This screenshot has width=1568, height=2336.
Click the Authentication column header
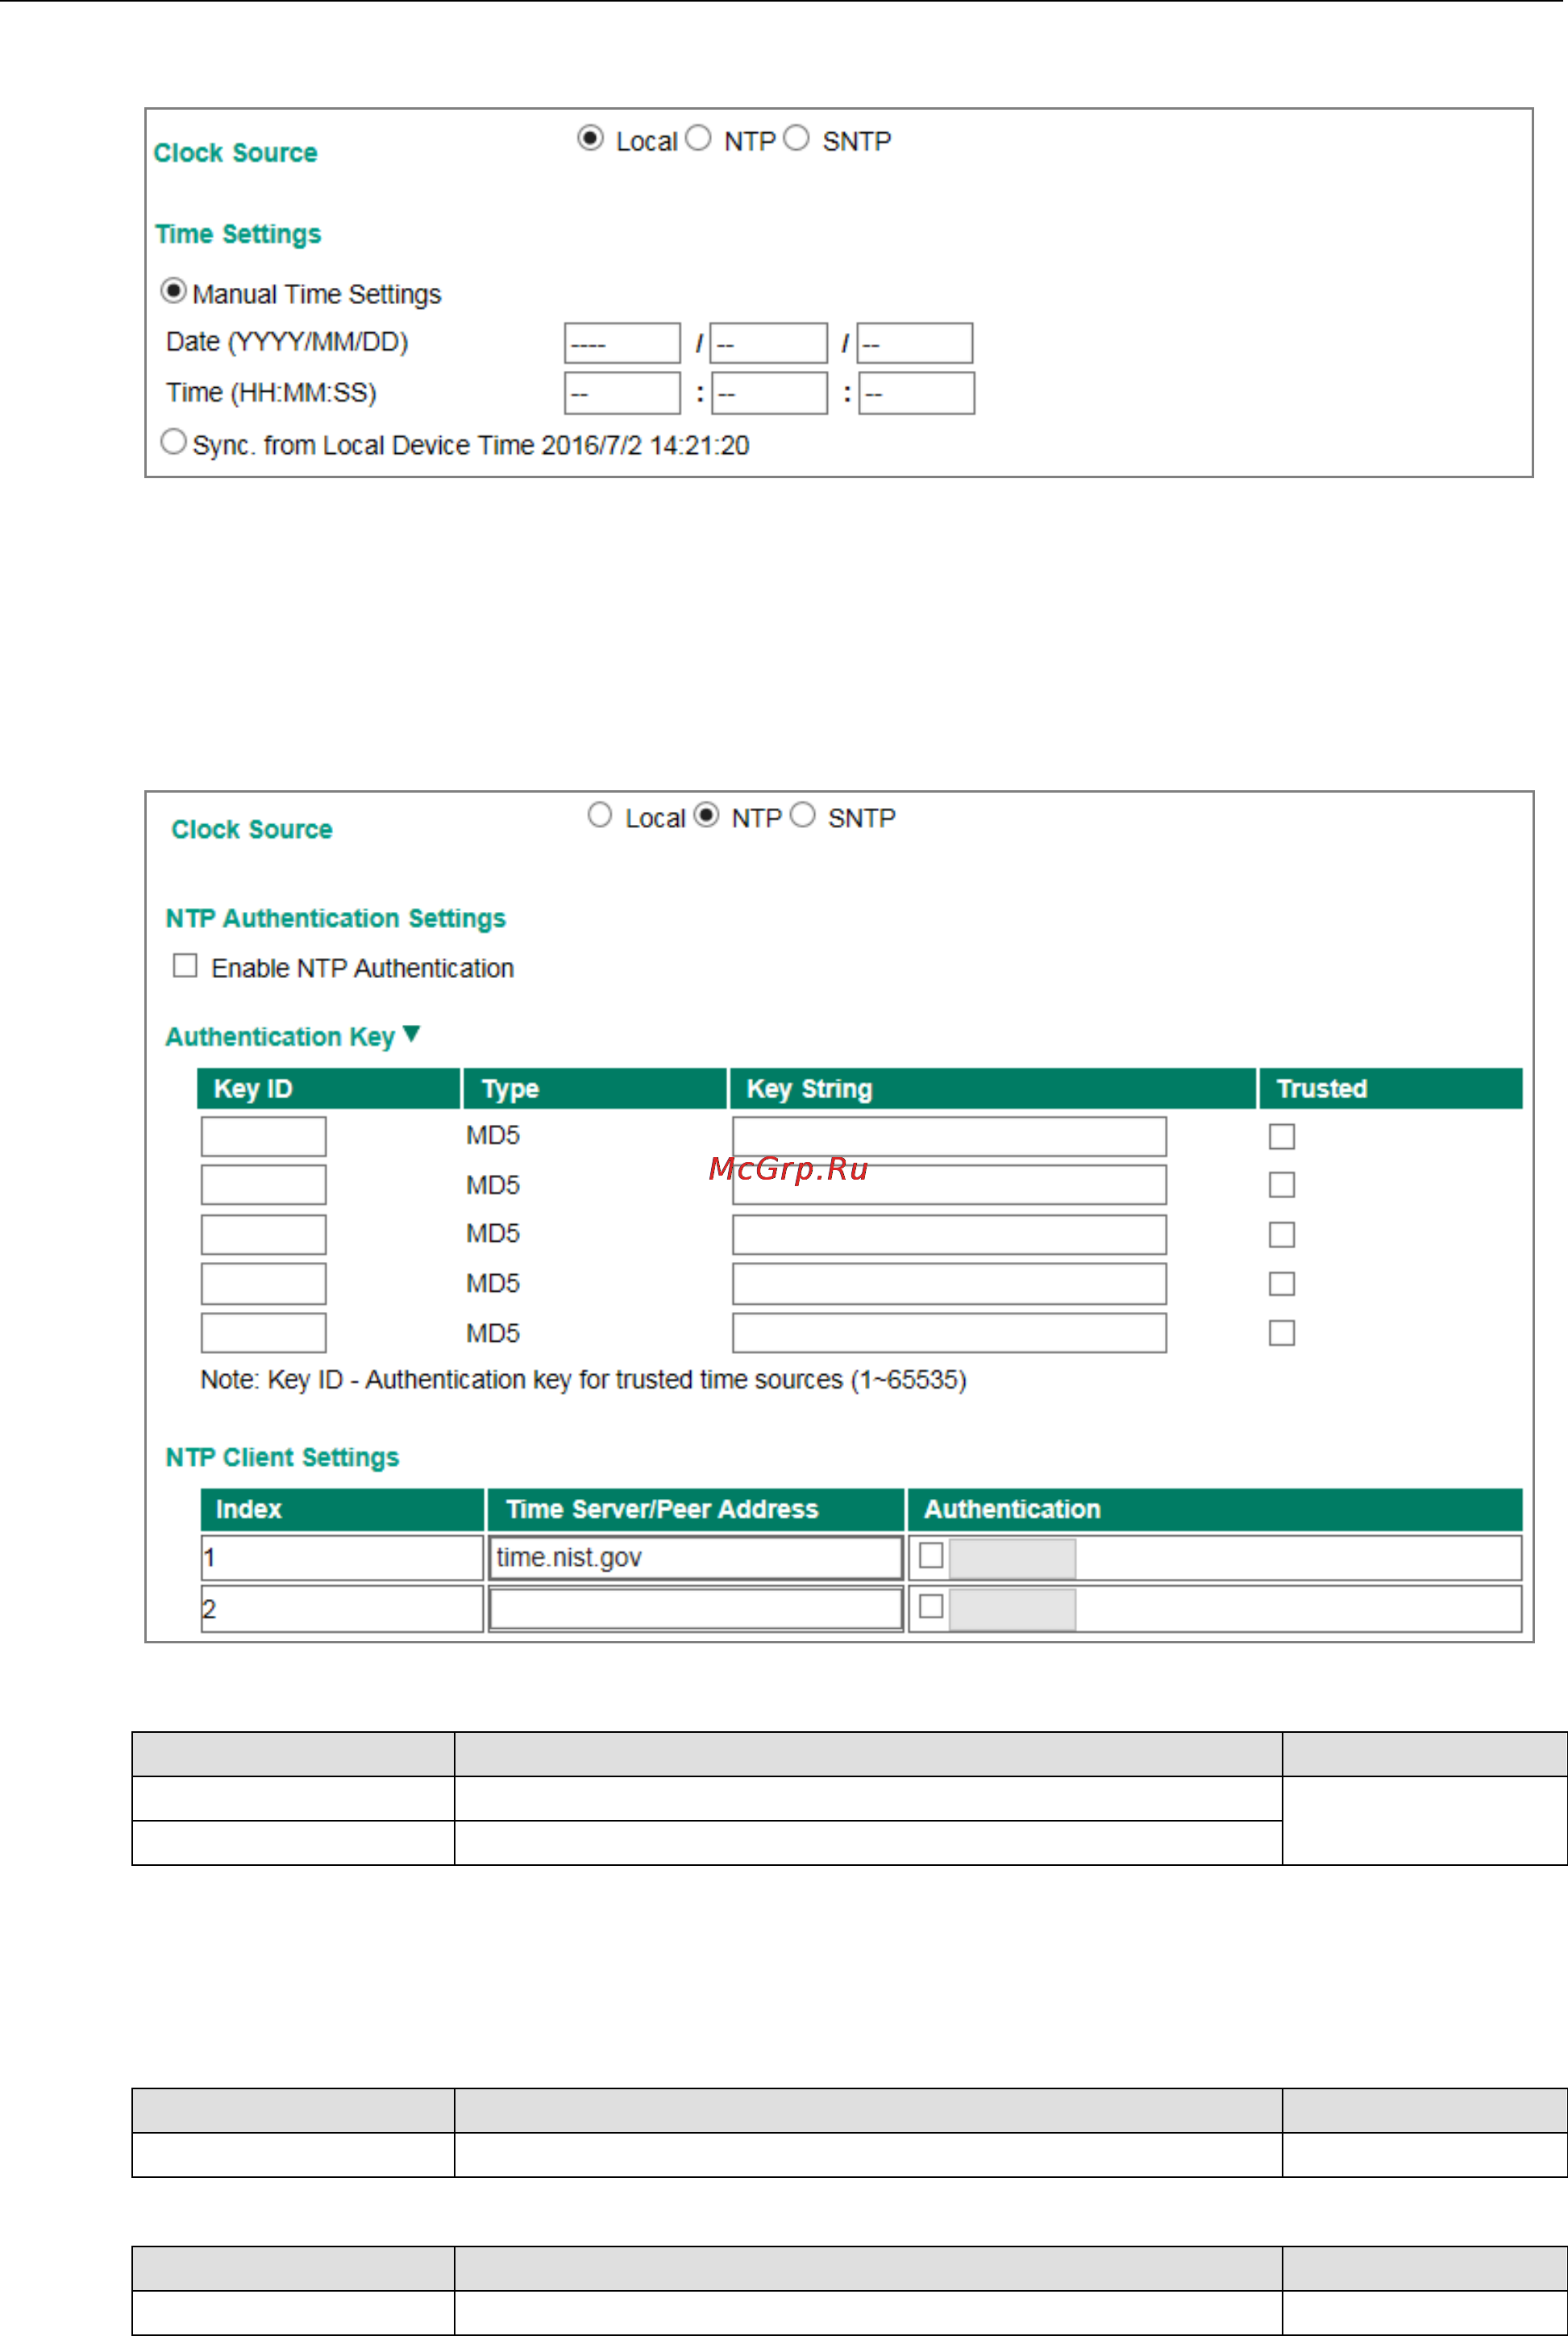coord(1215,1510)
